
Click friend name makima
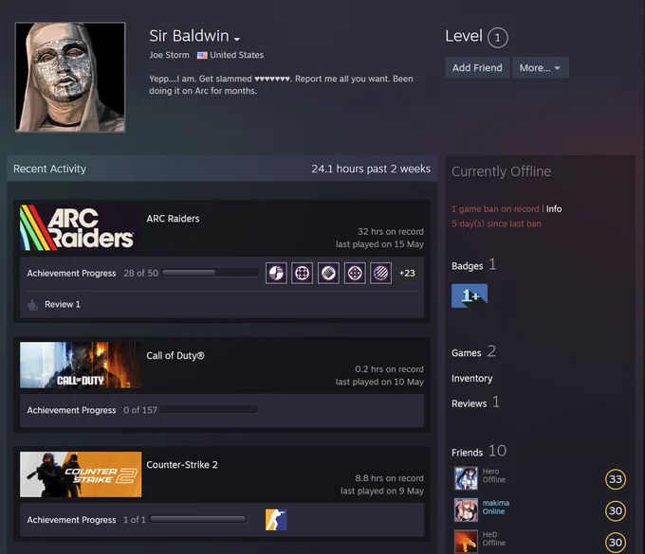pyautogui.click(x=496, y=503)
